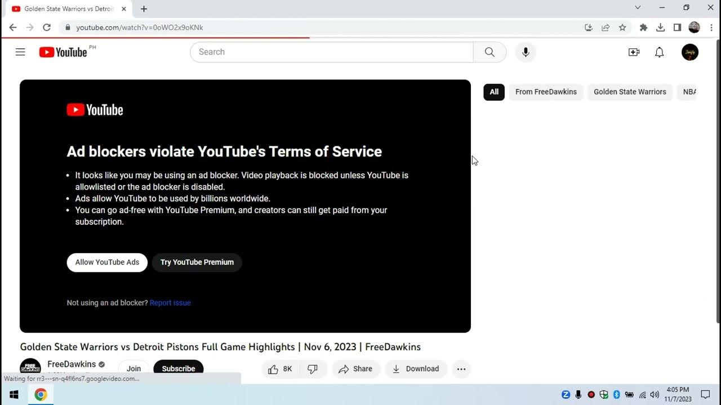721x405 pixels.
Task: Click Chrome icon in taskbar
Action: point(41,394)
